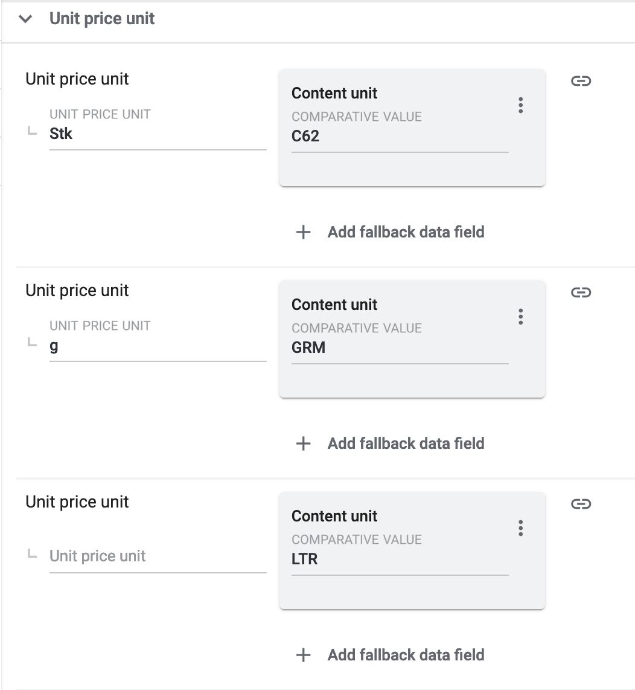The height and width of the screenshot is (690, 635).
Task: Click the link icon beside GRM card
Action: point(580,292)
